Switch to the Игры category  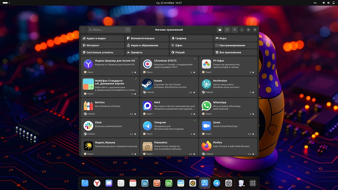point(235,38)
